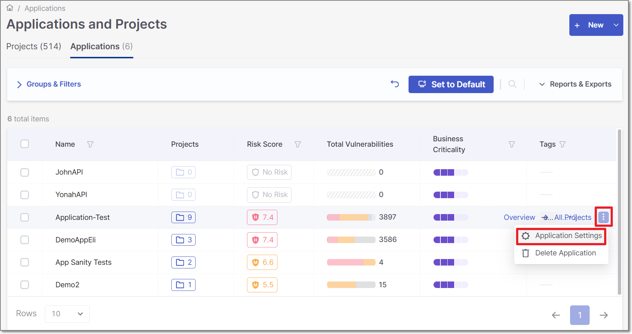The image size is (632, 334).
Task: Open the kebab menu for Application-Test
Action: tap(603, 217)
